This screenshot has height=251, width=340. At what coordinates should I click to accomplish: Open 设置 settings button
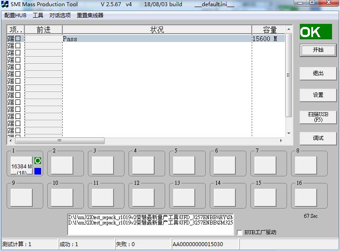pos(318,95)
